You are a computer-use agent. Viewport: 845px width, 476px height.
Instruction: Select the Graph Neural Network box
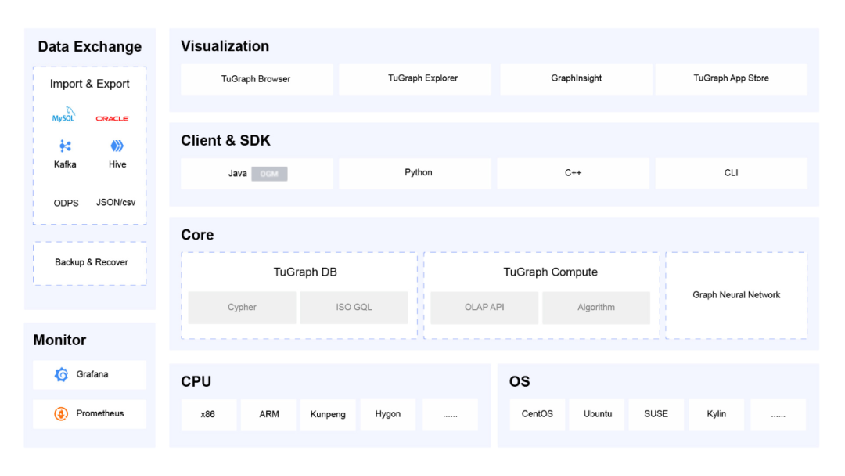coord(736,295)
